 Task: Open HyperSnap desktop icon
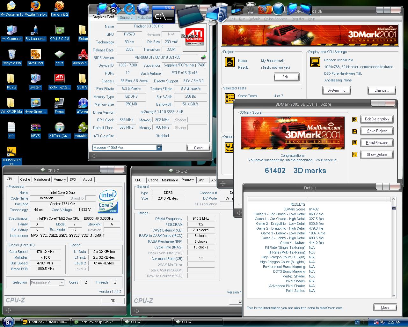click(x=36, y=106)
